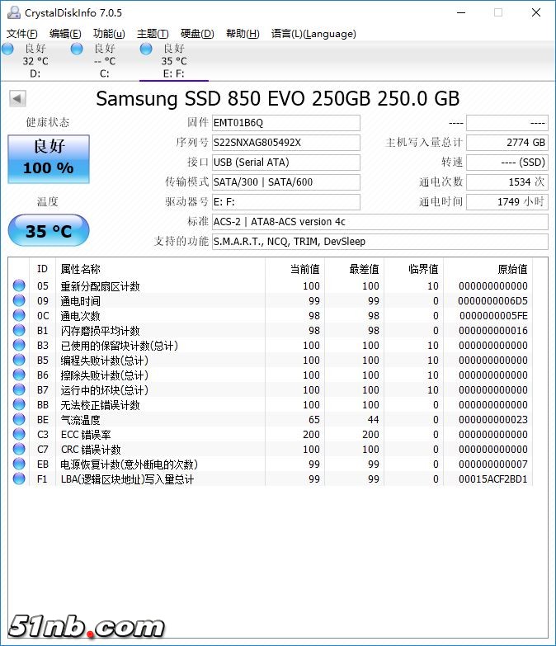
Task: Click status orb for attribute 05 row
Action: (19, 286)
